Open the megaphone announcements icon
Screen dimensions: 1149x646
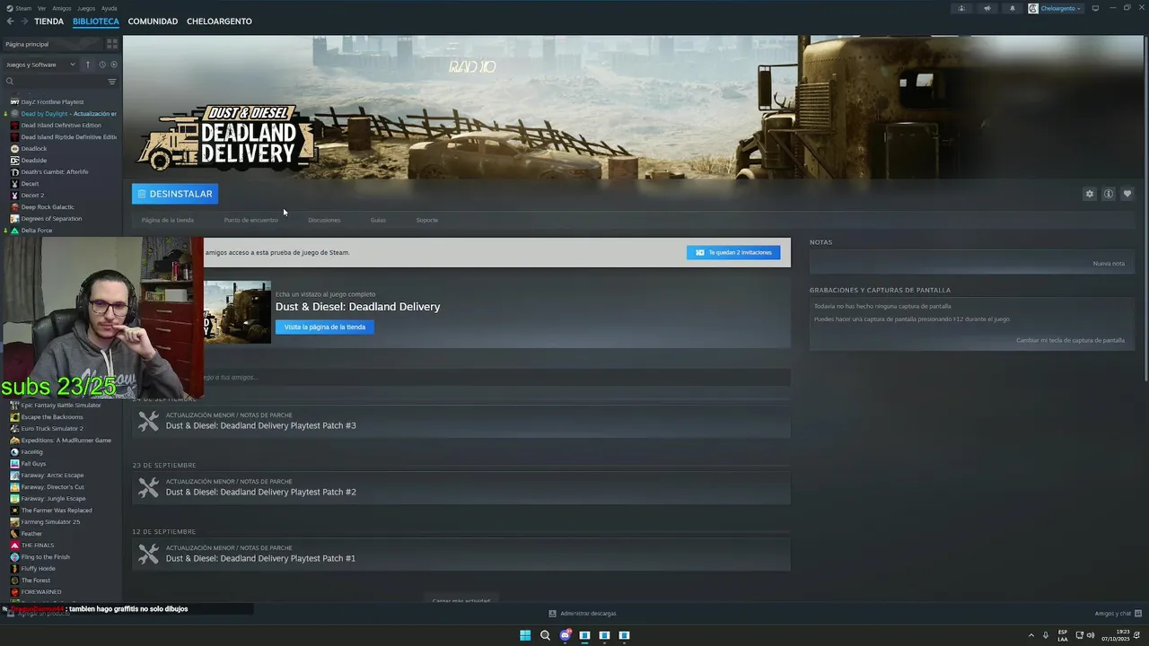click(987, 8)
